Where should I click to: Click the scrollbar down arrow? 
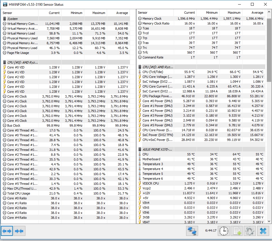(269, 221)
